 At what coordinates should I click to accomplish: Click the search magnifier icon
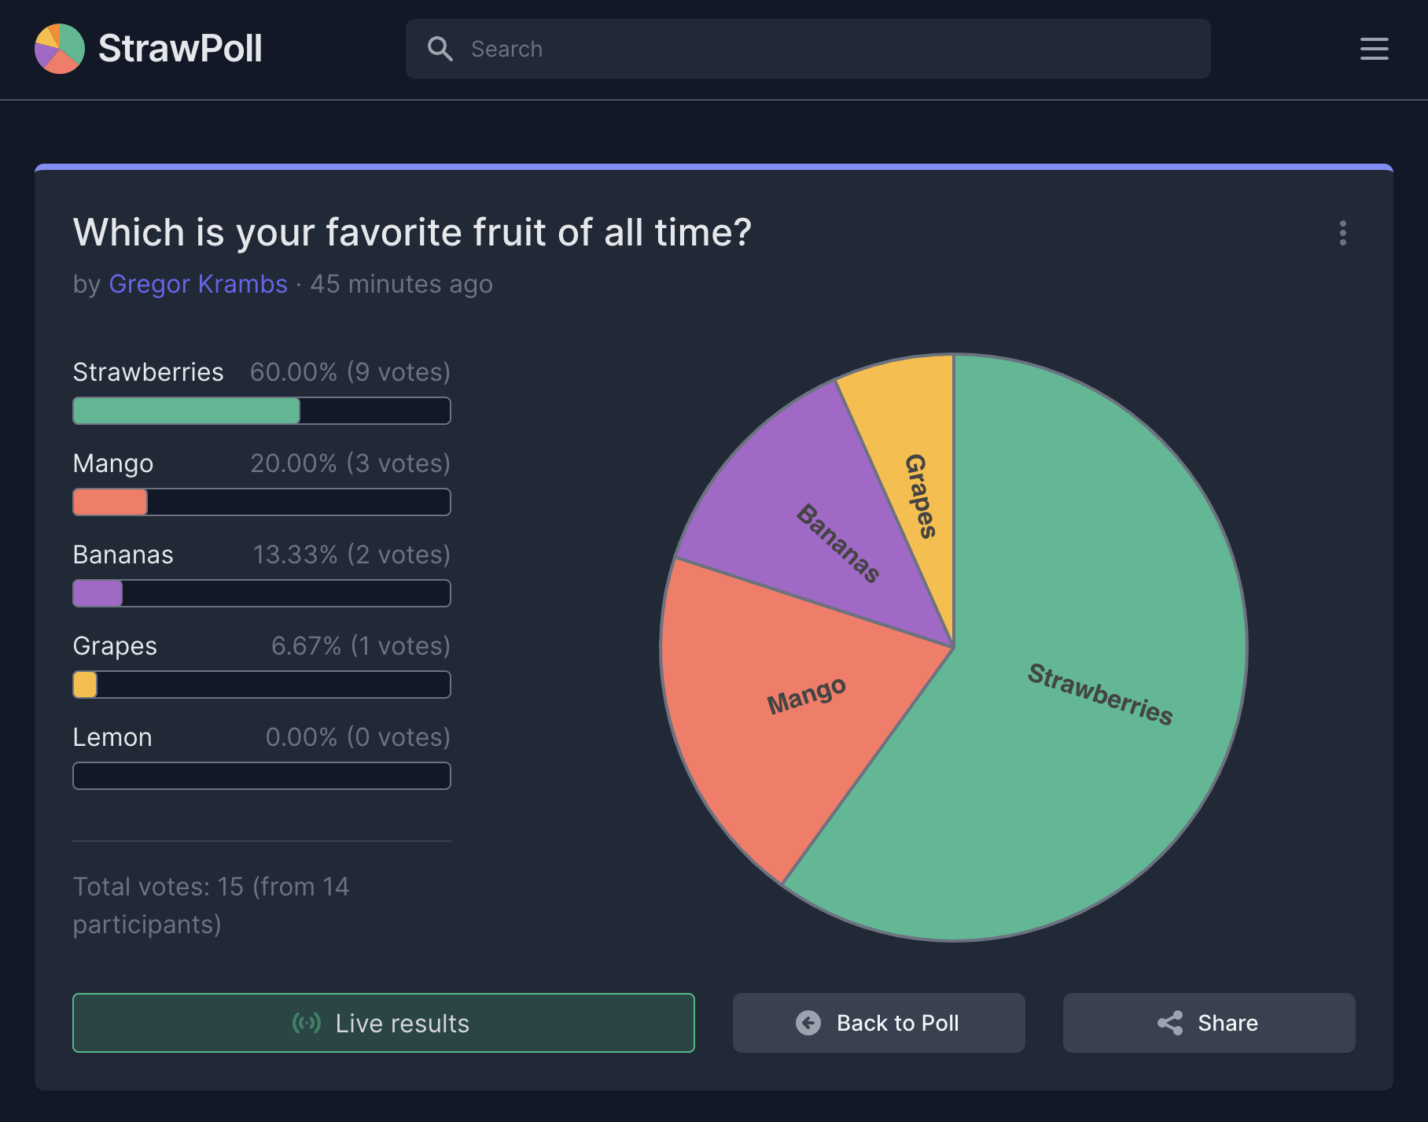tap(440, 49)
